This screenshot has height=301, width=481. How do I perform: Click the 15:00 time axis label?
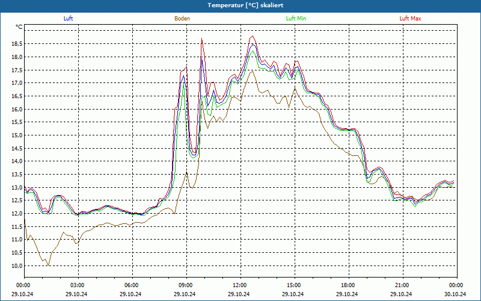(295, 285)
